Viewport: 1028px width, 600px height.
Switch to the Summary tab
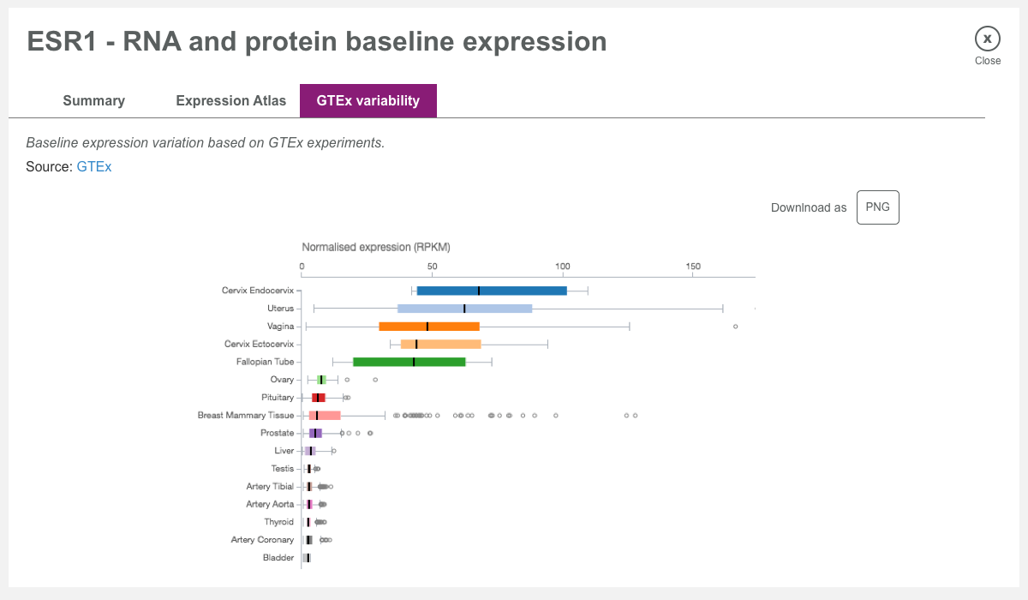93,100
